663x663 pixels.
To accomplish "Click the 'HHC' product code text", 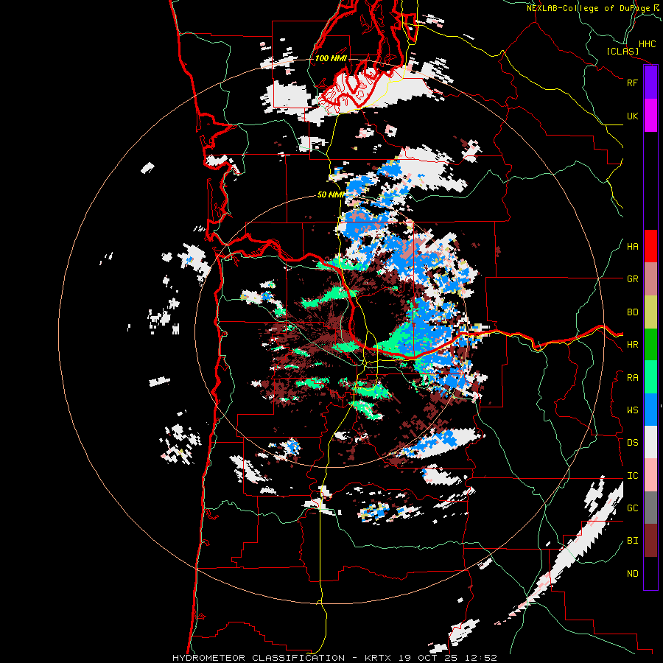I will click(648, 44).
